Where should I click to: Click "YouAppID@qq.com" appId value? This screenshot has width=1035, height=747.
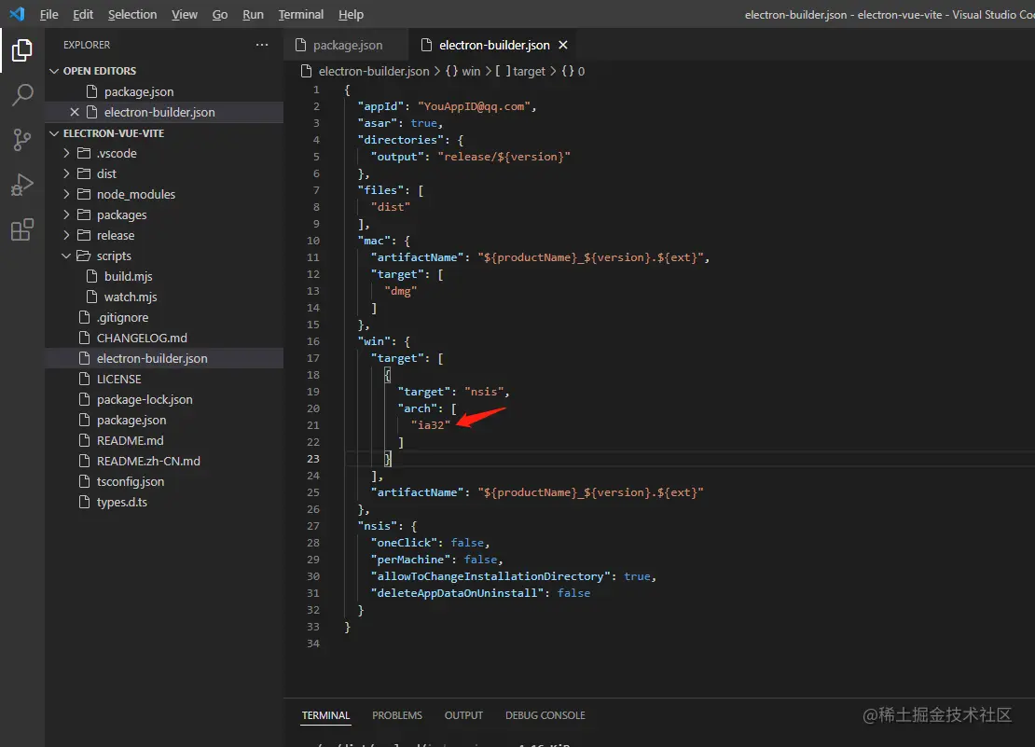(474, 106)
